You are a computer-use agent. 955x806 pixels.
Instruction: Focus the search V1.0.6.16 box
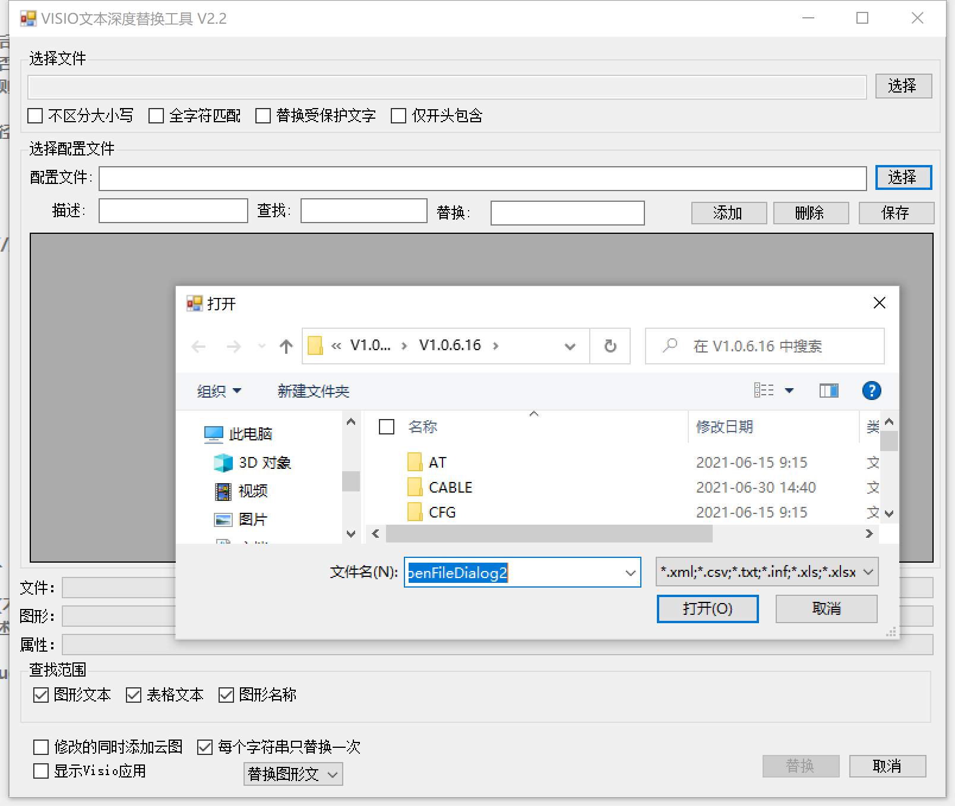(765, 346)
